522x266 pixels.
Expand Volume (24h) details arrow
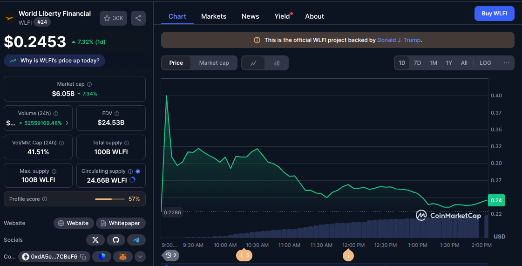pos(67,123)
